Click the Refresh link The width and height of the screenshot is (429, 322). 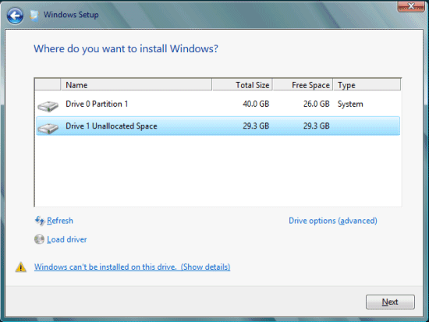point(60,221)
